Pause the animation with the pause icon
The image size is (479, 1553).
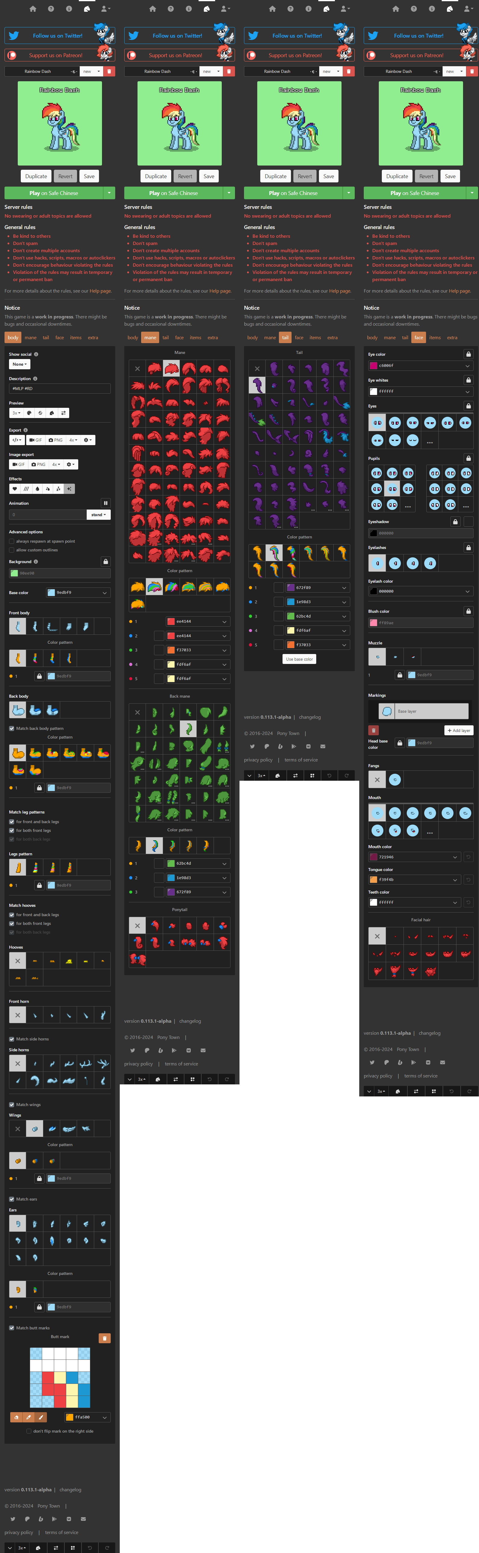tap(105, 503)
